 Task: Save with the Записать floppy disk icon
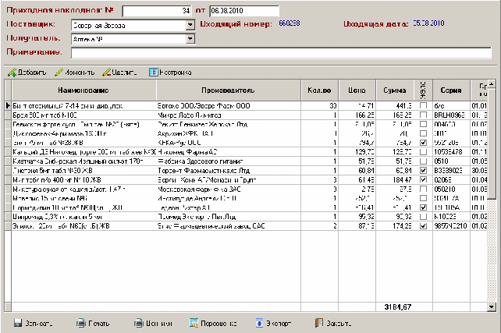pos(18,323)
